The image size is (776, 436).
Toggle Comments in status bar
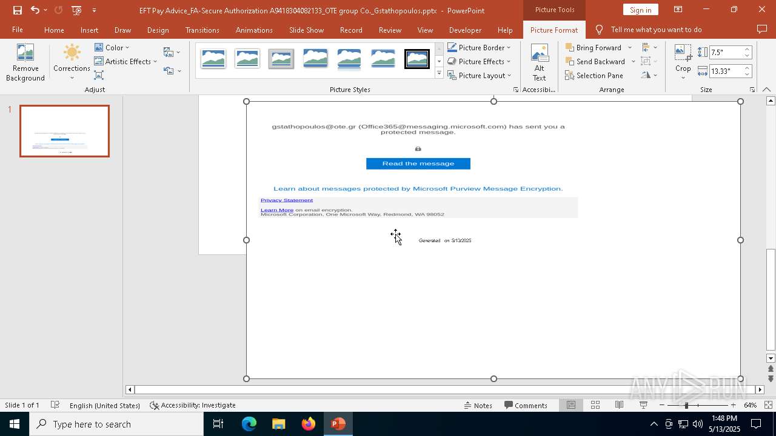pyautogui.click(x=526, y=405)
